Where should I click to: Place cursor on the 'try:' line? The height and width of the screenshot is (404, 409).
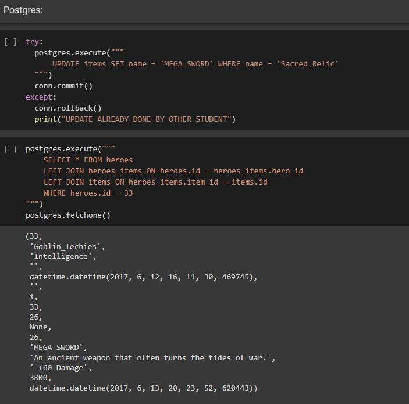[x=34, y=42]
